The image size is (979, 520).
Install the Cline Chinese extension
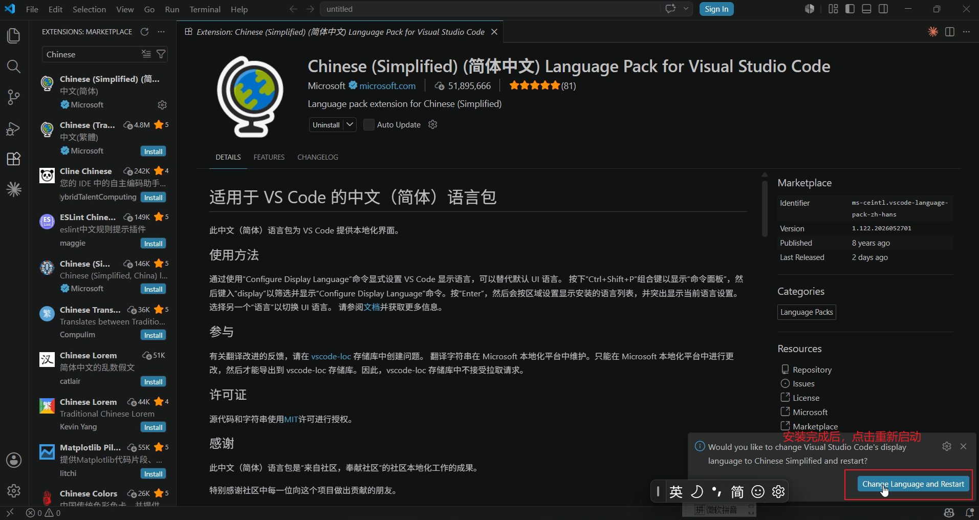click(x=153, y=198)
